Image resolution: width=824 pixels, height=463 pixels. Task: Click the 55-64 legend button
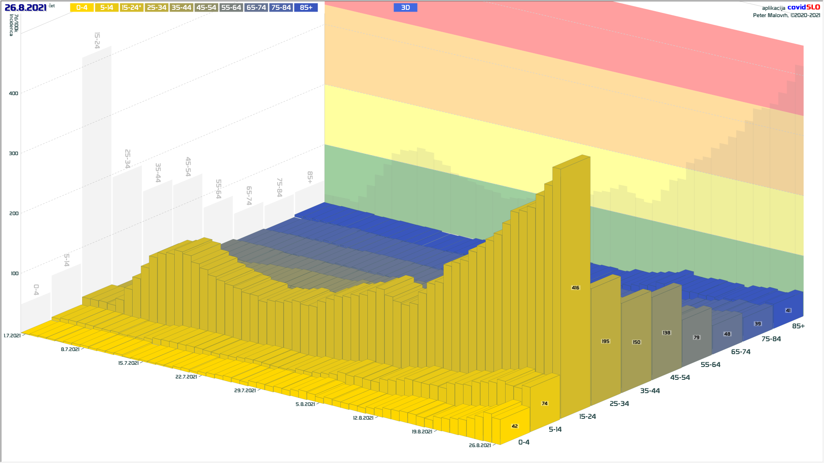[x=231, y=8]
